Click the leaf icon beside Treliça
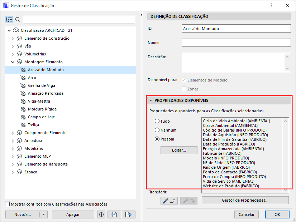 click(23, 125)
